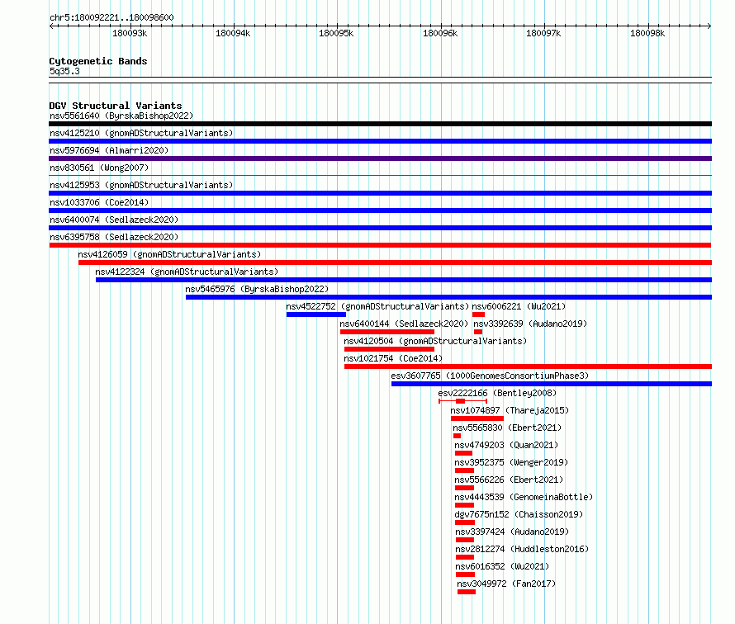This screenshot has width=735, height=624.
Task: Open the nsv6006221 (Wu2021) label
Action: pos(519,306)
